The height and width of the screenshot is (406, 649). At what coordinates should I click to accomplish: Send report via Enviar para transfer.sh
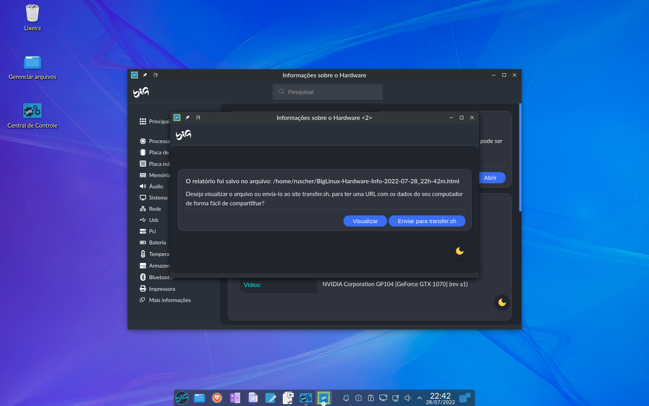pos(426,221)
